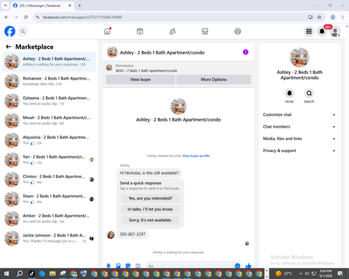Bookmark this page with the star icon
The image size is (349, 279).
pyautogui.click(x=319, y=17)
